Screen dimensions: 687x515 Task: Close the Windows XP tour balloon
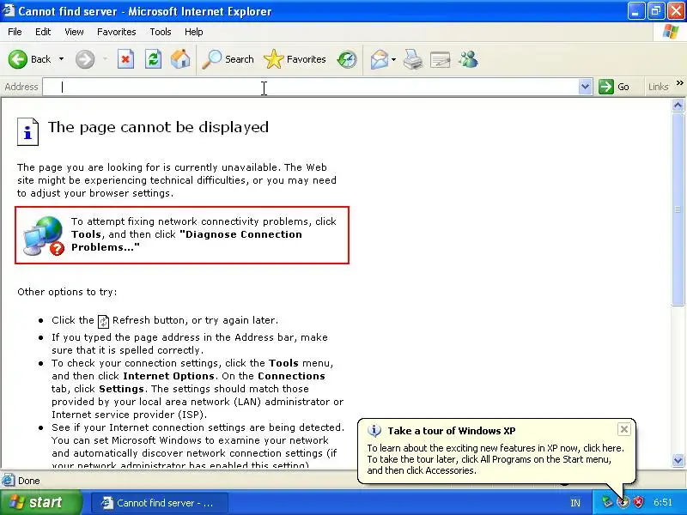click(624, 429)
